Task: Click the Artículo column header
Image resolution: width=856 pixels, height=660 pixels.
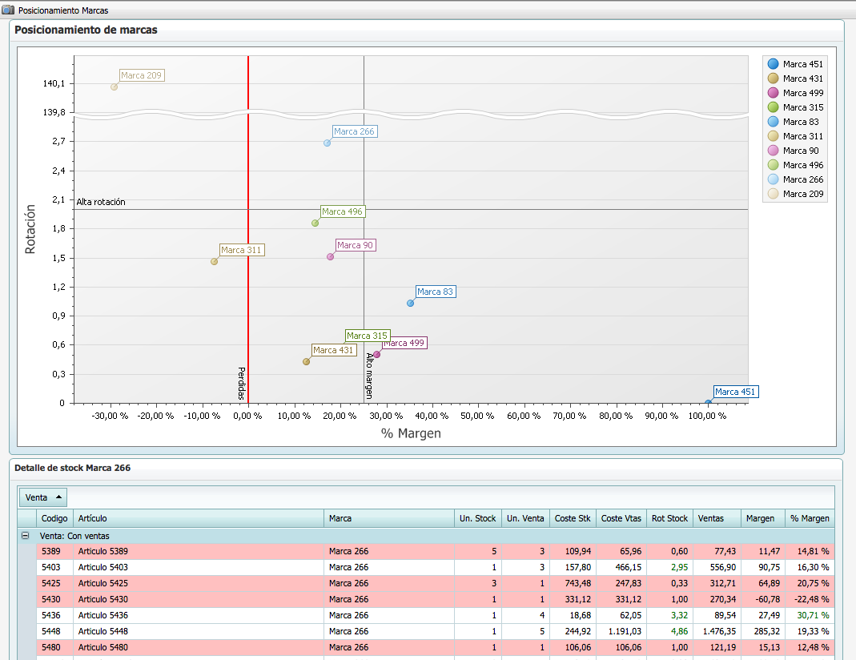Action: click(x=198, y=518)
